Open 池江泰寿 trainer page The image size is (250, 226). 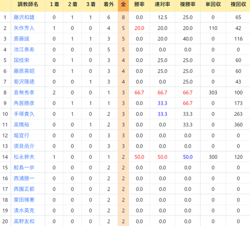click(x=24, y=49)
